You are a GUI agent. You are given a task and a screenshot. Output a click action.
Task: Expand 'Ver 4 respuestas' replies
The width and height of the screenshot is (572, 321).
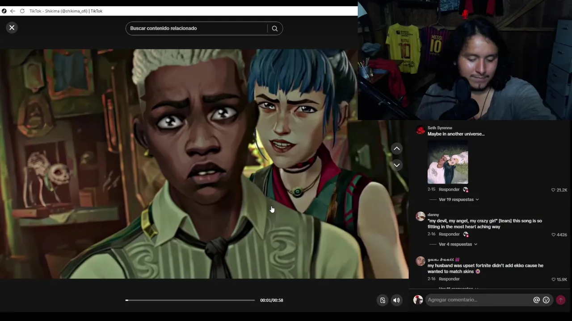458,244
